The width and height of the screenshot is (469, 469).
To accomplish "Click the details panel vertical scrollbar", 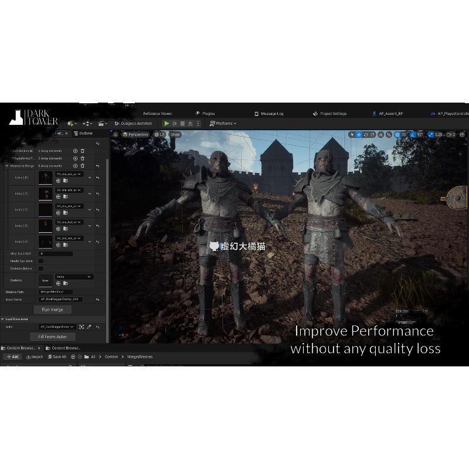I will [x=107, y=252].
